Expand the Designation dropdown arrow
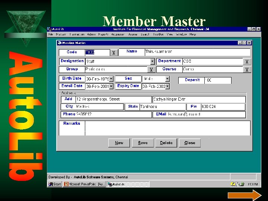 [x=152, y=61]
